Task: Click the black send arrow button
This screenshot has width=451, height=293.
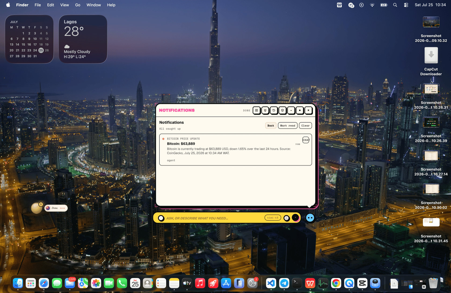Action: [x=296, y=218]
